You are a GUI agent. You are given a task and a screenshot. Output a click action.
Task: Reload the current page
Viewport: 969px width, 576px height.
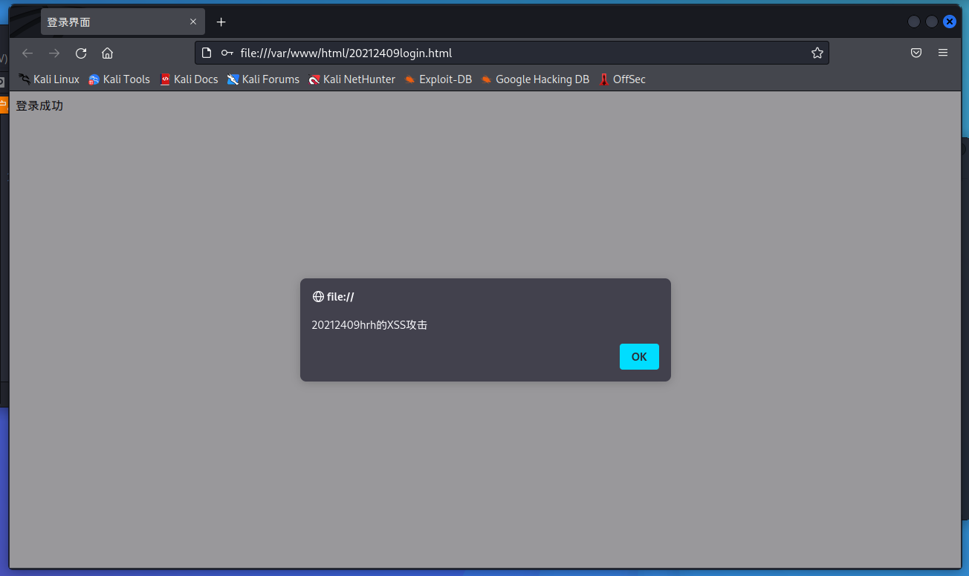pyautogui.click(x=81, y=53)
